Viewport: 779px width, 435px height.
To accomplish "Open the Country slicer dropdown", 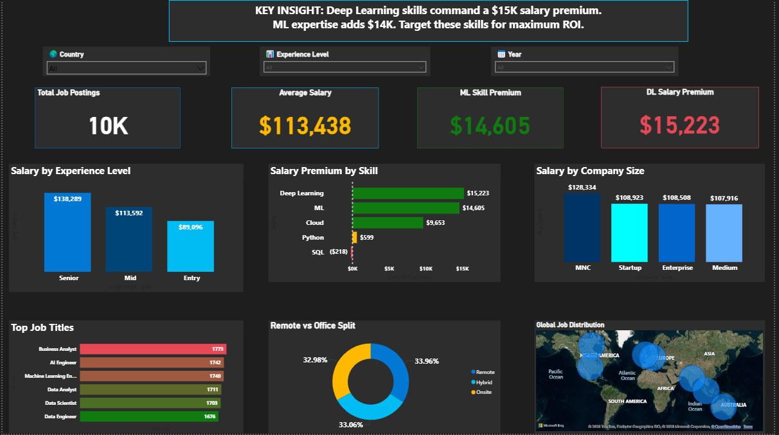I will [127, 67].
